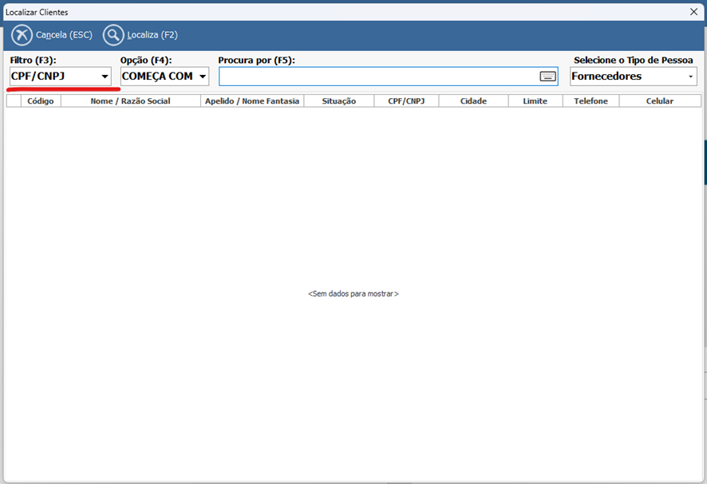Sort by the Código column header
This screenshot has height=484, width=707.
coord(41,101)
